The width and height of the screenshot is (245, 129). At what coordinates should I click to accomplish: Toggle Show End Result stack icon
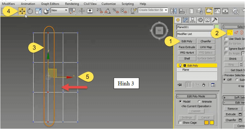[189, 85]
